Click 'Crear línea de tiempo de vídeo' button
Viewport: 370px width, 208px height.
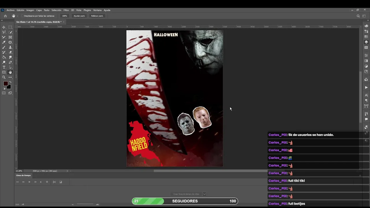186,194
